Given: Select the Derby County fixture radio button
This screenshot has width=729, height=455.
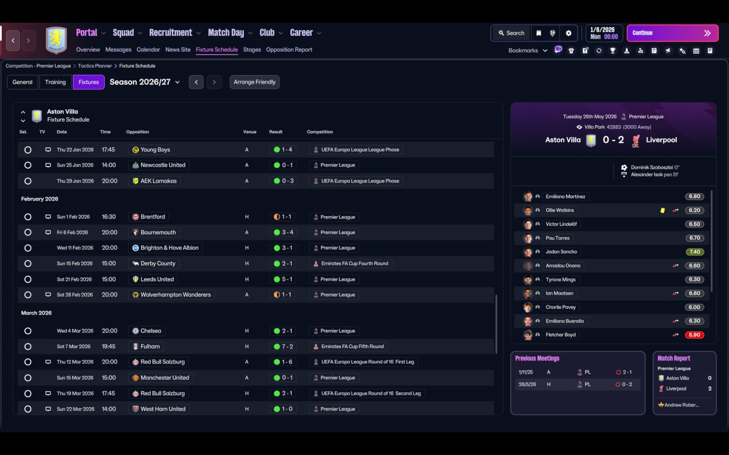Looking at the screenshot, I should coord(28,263).
